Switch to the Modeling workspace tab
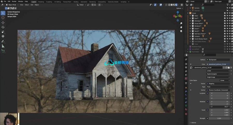 41,2
